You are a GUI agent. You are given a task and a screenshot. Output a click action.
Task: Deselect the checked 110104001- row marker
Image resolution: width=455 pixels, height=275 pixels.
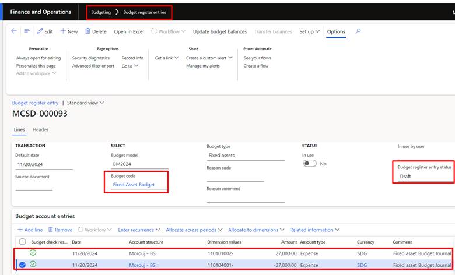pyautogui.click(x=22, y=265)
